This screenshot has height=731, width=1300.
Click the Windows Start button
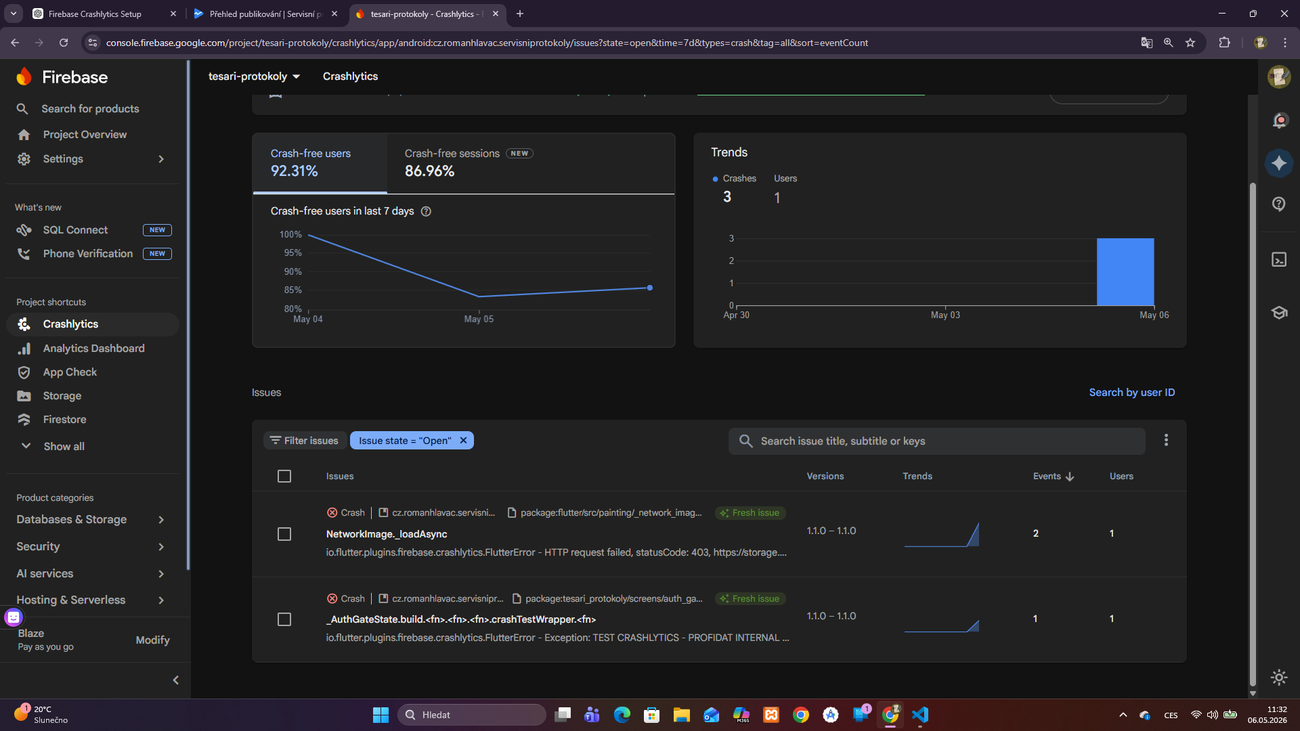[x=381, y=715]
